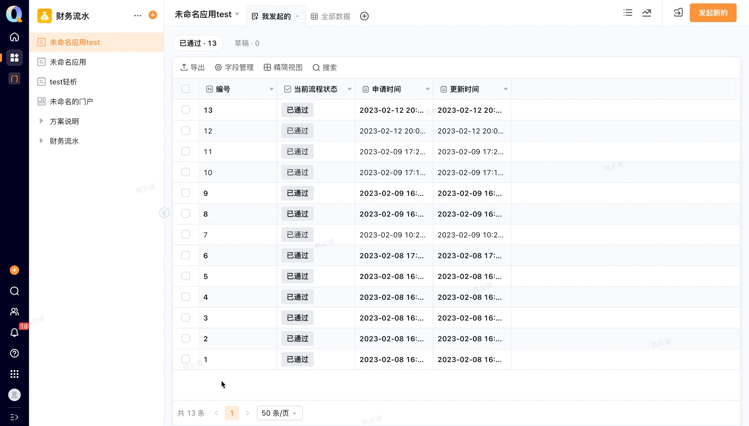Click the 申请时间 cell in row 6

(394, 256)
